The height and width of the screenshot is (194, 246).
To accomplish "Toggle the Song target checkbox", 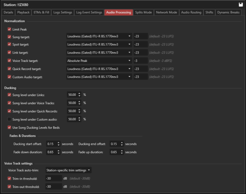I will point(9,37).
